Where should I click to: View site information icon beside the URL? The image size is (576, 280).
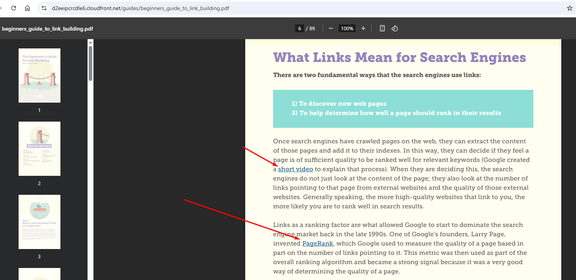(x=44, y=8)
